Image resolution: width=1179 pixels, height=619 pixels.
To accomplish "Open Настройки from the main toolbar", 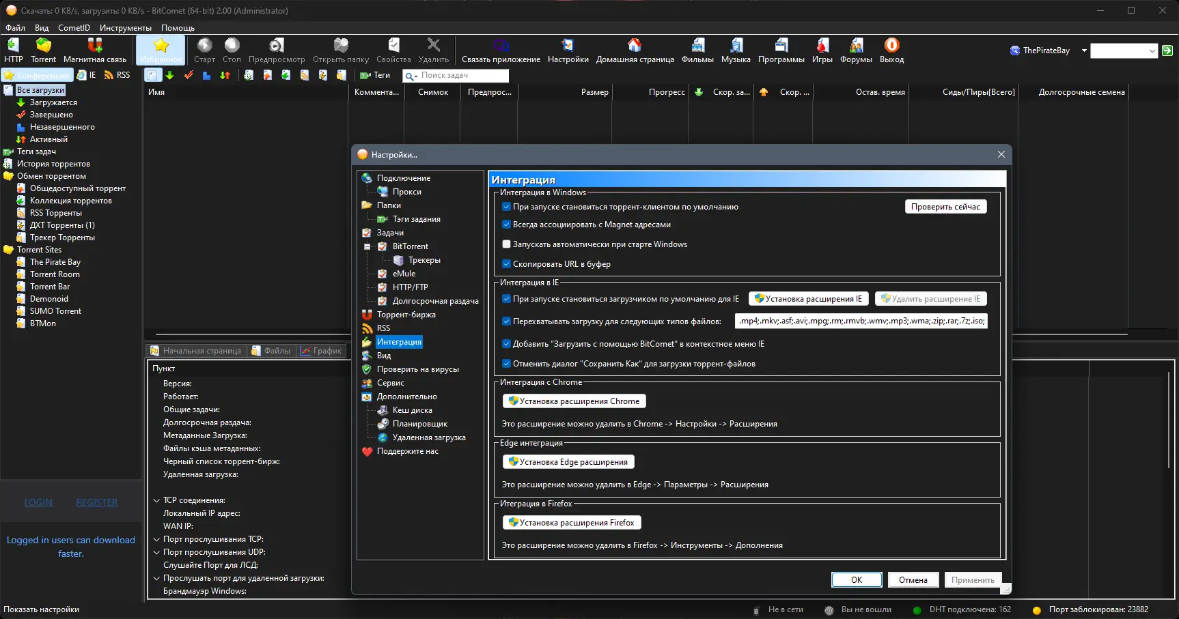I will tap(568, 51).
